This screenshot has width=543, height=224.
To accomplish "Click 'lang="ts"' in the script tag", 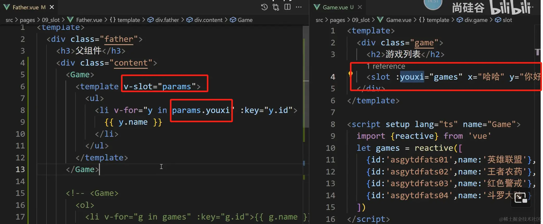I will (436, 124).
